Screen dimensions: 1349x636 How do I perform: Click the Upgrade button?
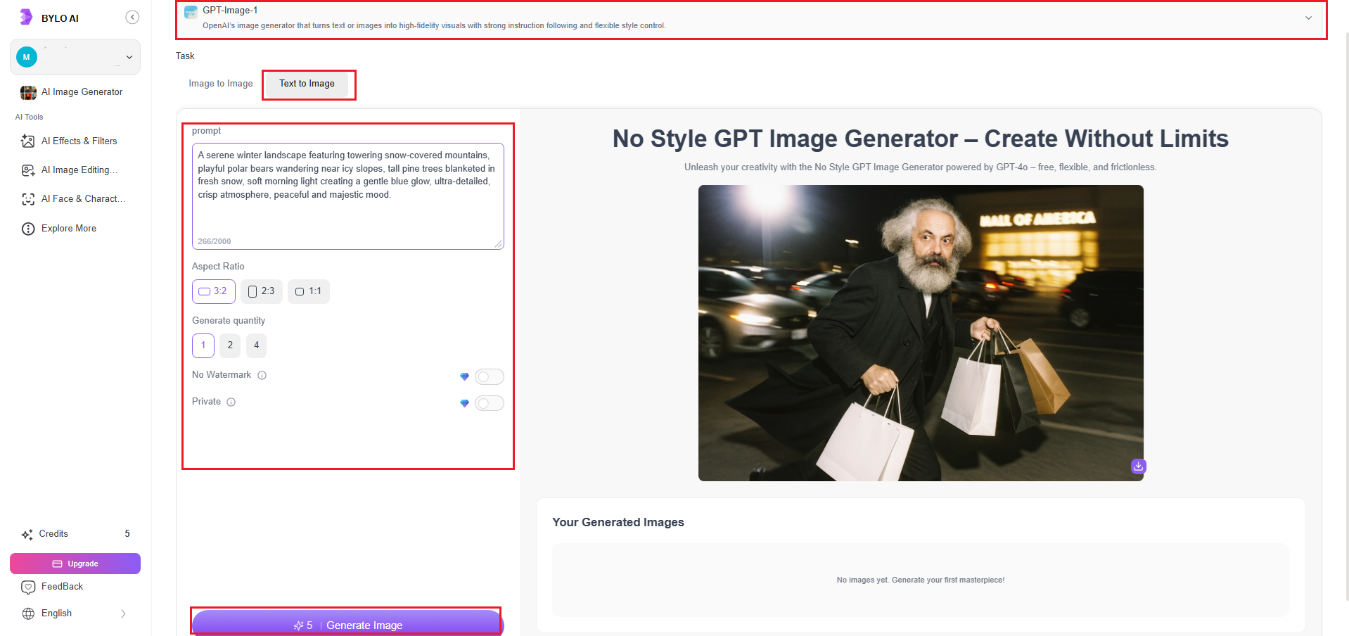pyautogui.click(x=75, y=563)
